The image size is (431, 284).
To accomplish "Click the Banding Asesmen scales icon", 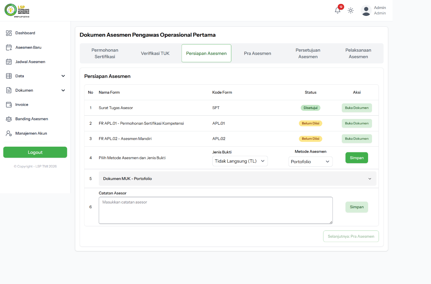I will click(x=9, y=119).
